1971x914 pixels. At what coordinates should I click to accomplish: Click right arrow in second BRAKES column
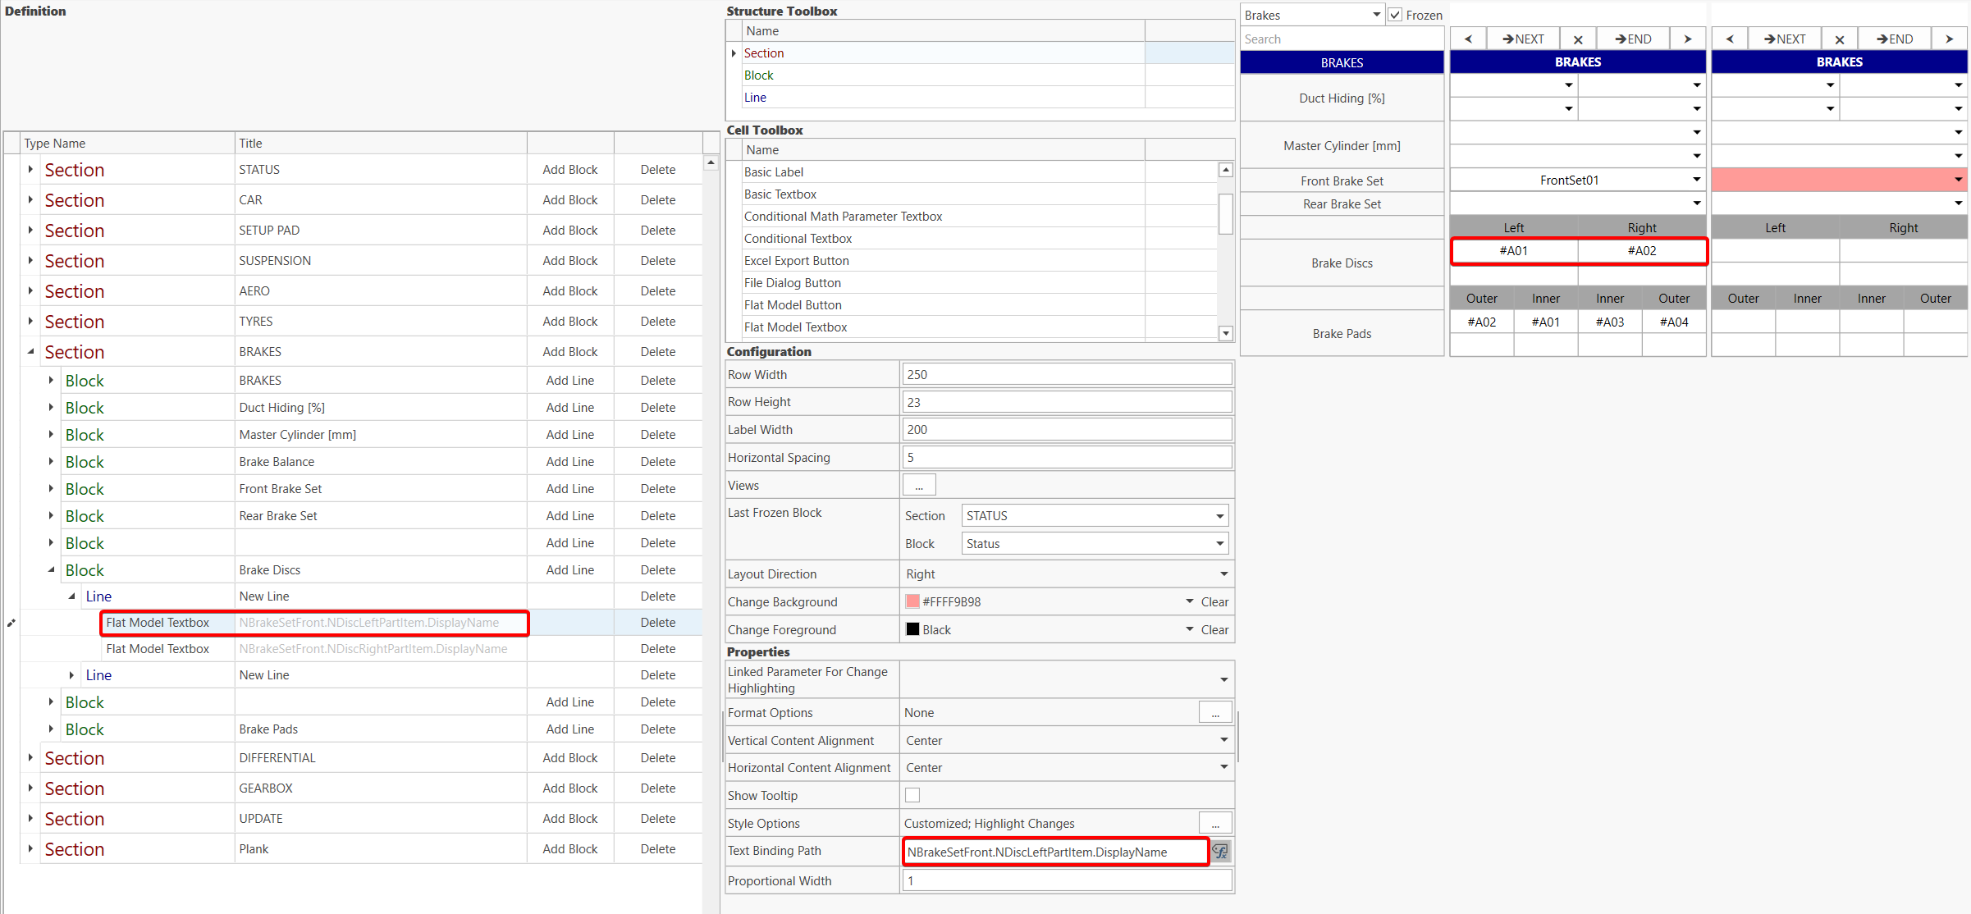tap(1949, 39)
